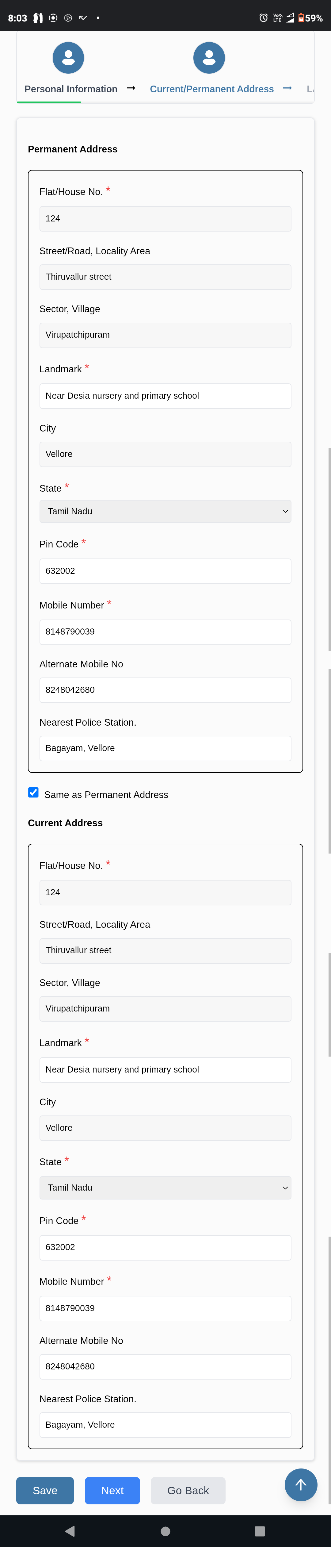
Task: Click the Go Back button
Action: (188, 1490)
